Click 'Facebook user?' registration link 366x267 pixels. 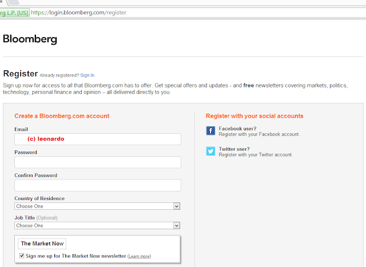click(237, 129)
